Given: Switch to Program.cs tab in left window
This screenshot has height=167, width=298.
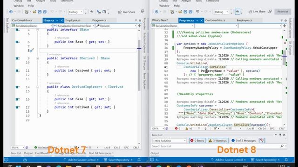Looking at the screenshot, I should 99,20.
